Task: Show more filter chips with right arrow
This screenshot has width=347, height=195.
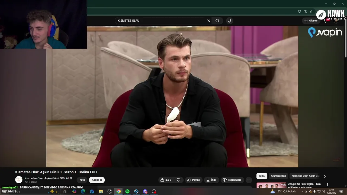Action: pos(325,176)
